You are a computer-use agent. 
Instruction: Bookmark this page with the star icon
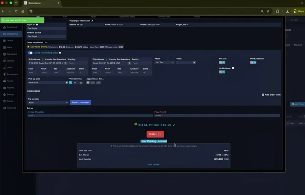(x=268, y=11)
